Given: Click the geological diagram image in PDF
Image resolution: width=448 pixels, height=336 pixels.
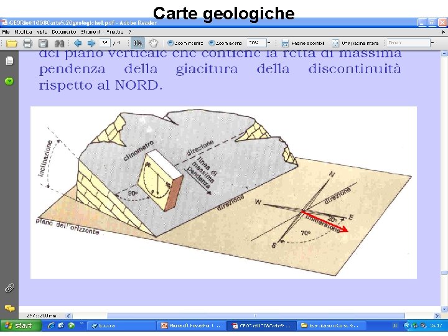Looking at the screenshot, I should (223, 192).
